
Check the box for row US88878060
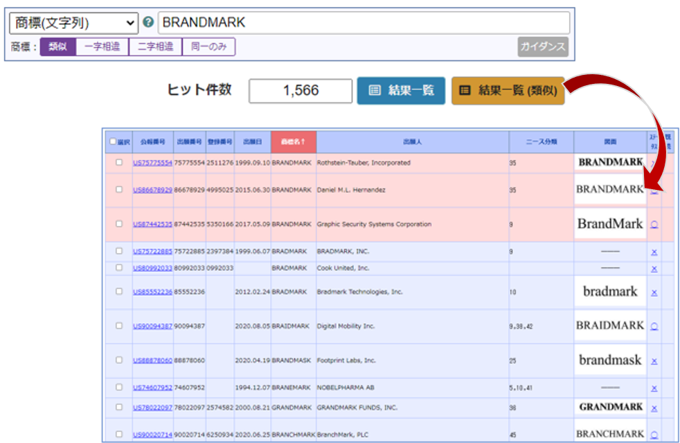(119, 360)
